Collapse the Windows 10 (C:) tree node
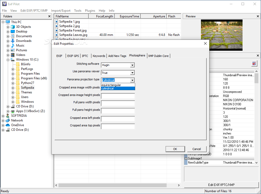Viewport: 261px width, 194px height. click(8, 60)
